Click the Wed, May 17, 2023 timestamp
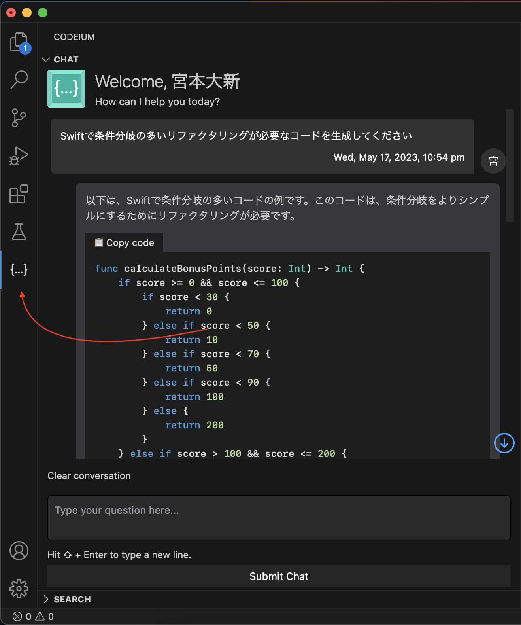Viewport: 521px width, 625px height. tap(399, 157)
